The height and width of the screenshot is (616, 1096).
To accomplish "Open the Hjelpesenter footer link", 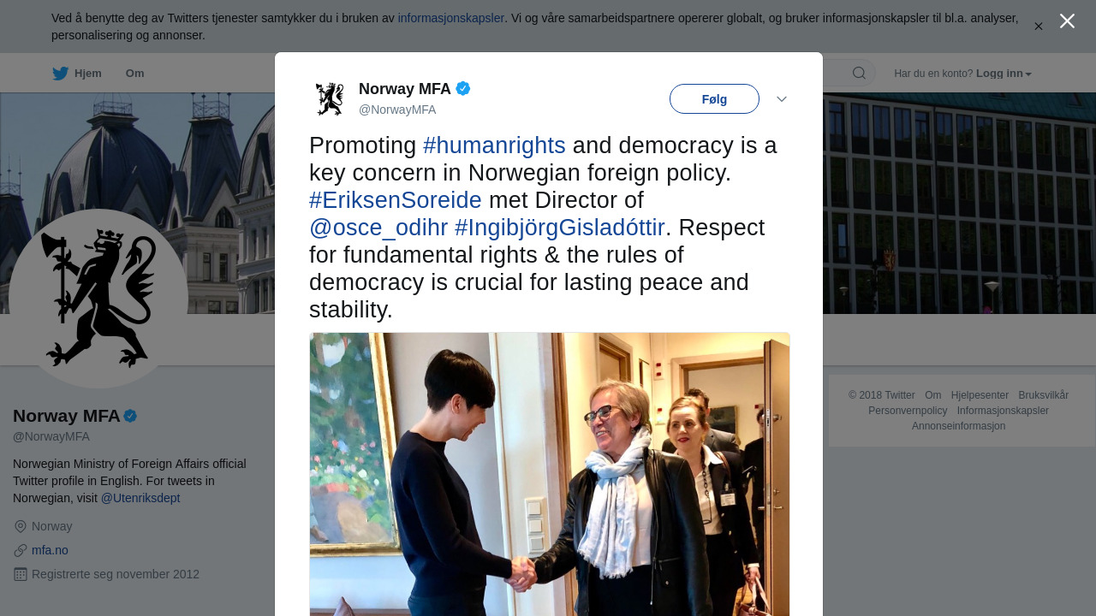I will point(980,395).
